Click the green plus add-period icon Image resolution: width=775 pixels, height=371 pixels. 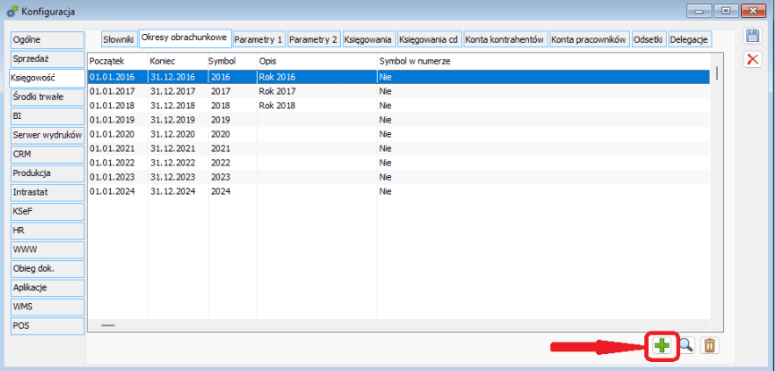pos(661,346)
